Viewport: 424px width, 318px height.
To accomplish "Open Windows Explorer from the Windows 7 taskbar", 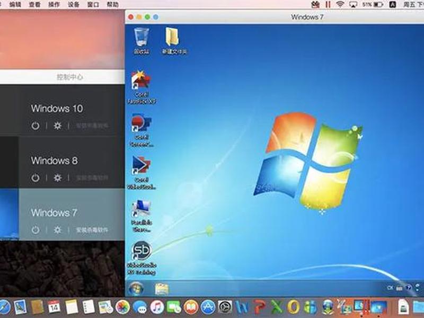I will point(162,289).
